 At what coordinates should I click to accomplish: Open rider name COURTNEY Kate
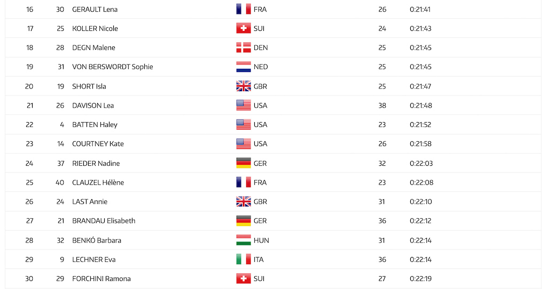click(x=98, y=144)
